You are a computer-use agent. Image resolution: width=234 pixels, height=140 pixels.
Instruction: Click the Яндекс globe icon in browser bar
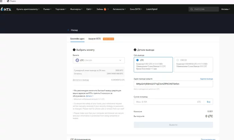coord(8,1)
